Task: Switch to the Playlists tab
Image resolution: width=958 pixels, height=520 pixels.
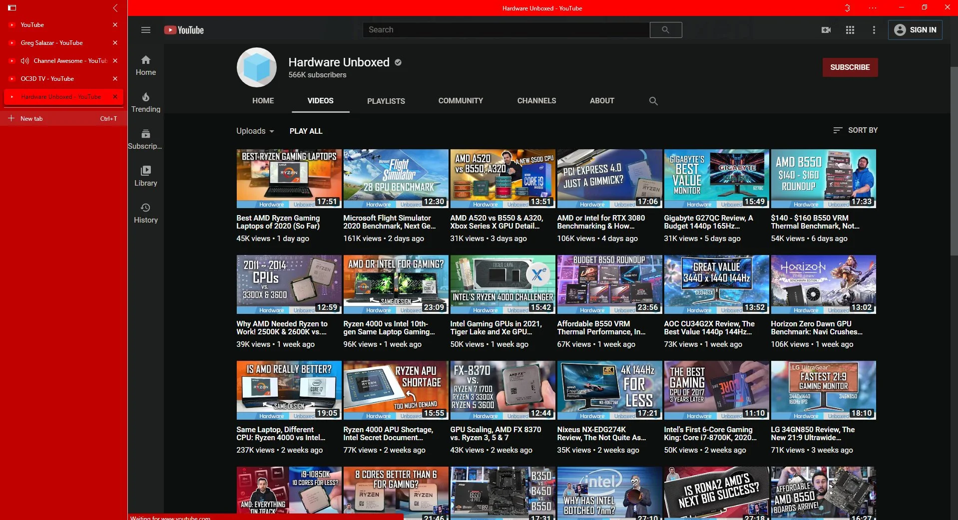Action: 386,101
